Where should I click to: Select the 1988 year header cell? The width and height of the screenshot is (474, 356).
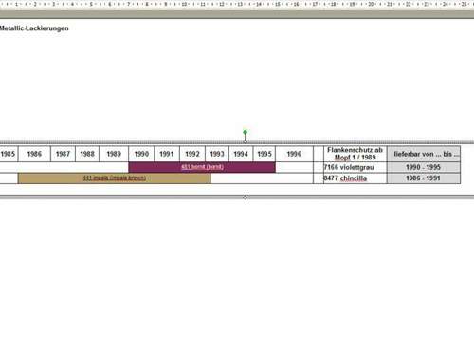87,154
